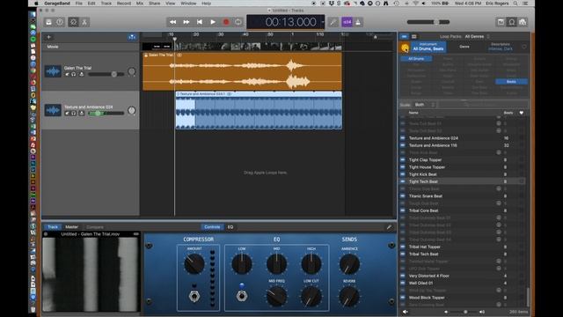Click the EQ on/off toggle switch
This screenshot has height=317, width=563.
[x=242, y=296]
